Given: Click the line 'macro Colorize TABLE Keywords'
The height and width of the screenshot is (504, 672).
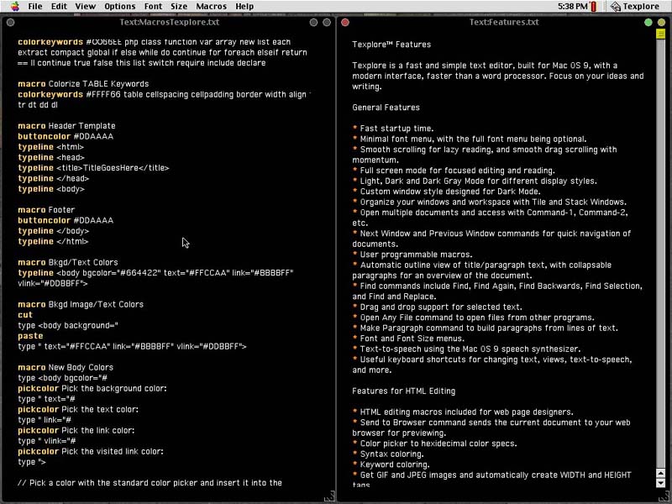Looking at the screenshot, I should click(x=83, y=84).
